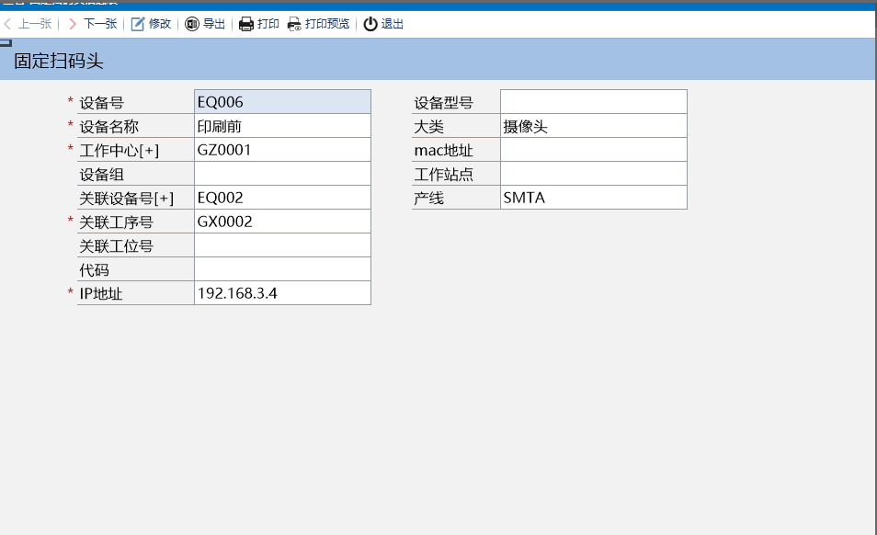Expand the 工作中心[+] lookup label
The width and height of the screenshot is (877, 535).
click(x=120, y=150)
